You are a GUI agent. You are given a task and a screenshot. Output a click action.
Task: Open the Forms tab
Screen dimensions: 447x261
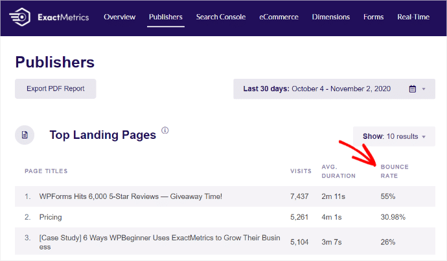(373, 17)
